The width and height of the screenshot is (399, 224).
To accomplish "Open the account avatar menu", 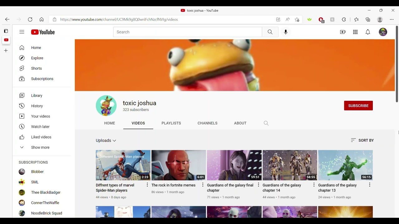I will pyautogui.click(x=383, y=32).
